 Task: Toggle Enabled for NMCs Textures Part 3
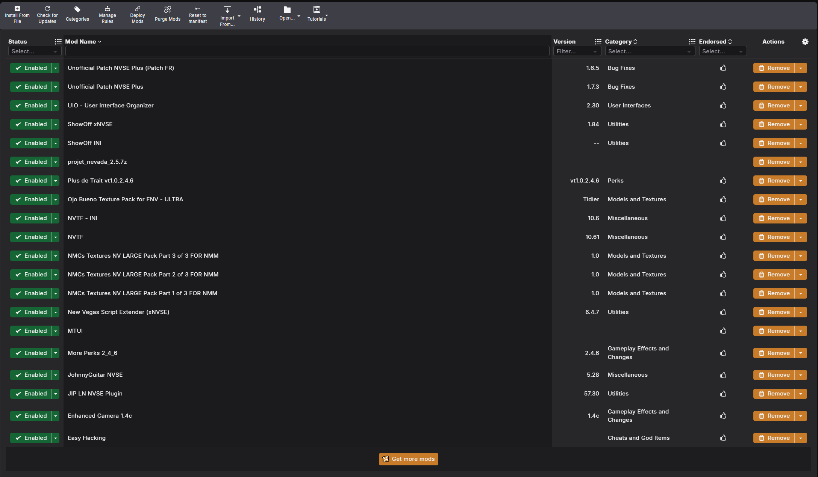(x=31, y=256)
